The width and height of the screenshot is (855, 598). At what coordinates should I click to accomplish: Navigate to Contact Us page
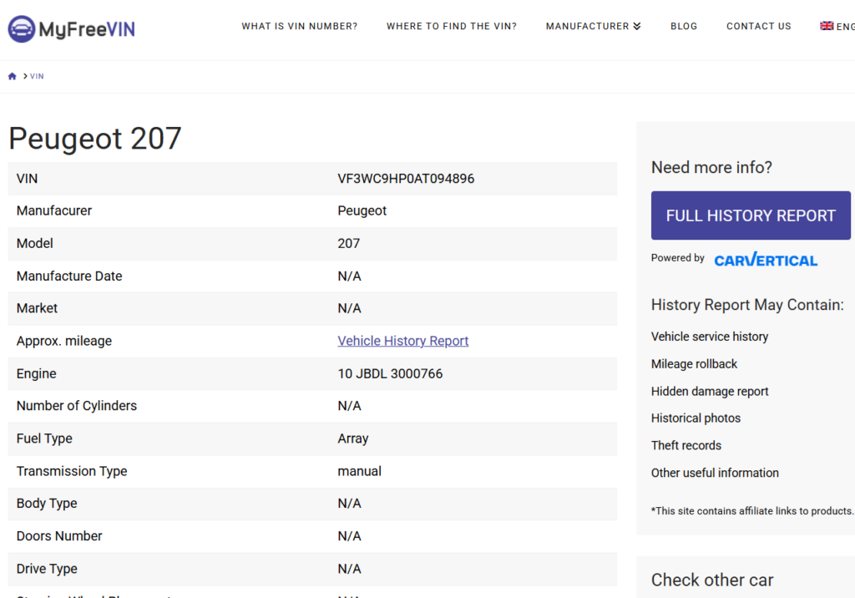pos(758,26)
